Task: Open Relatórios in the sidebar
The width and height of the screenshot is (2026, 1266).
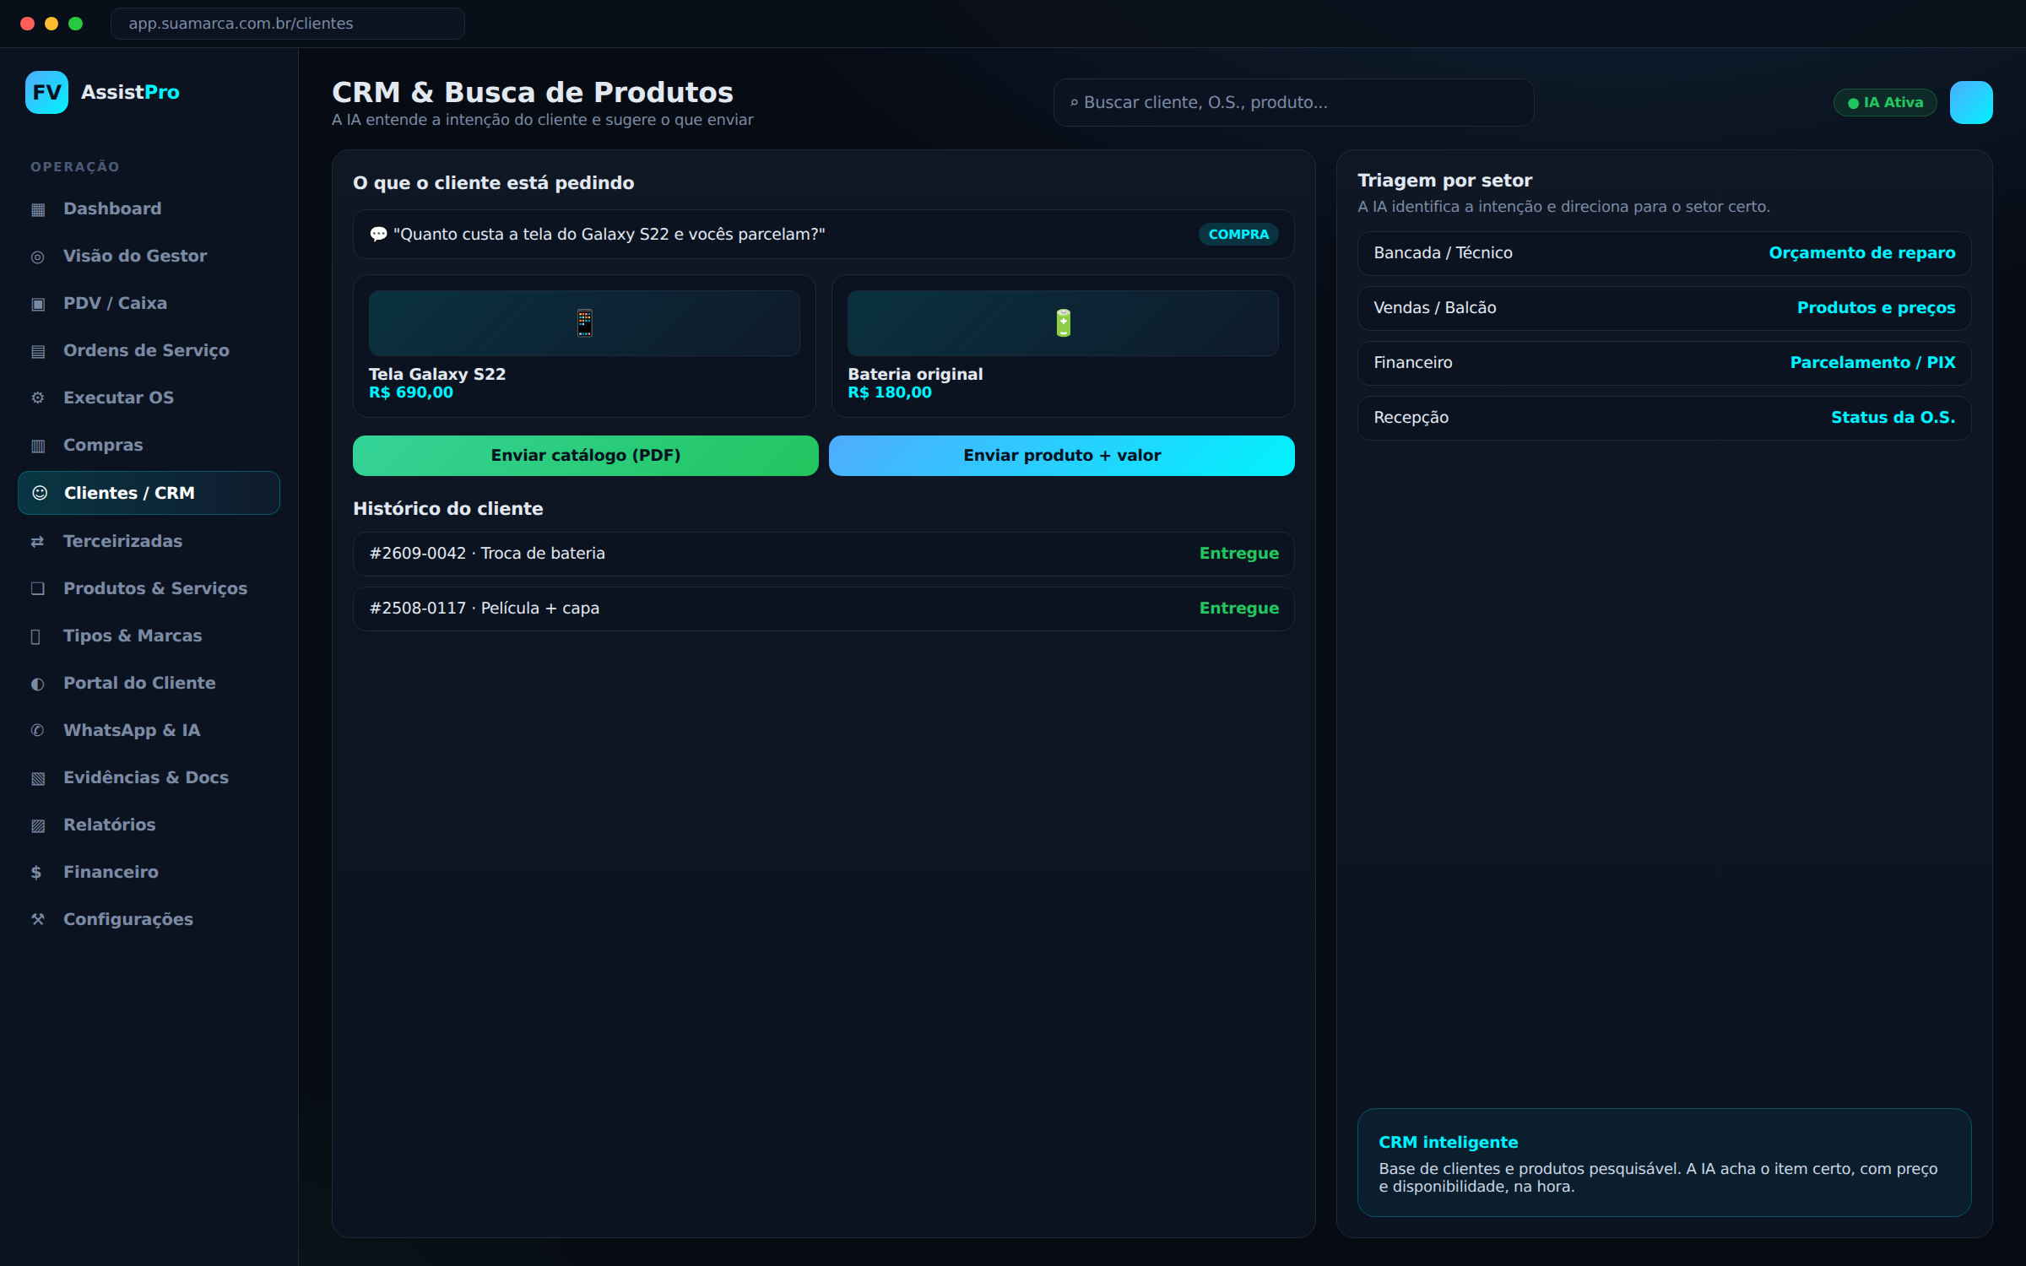Action: tap(149, 825)
